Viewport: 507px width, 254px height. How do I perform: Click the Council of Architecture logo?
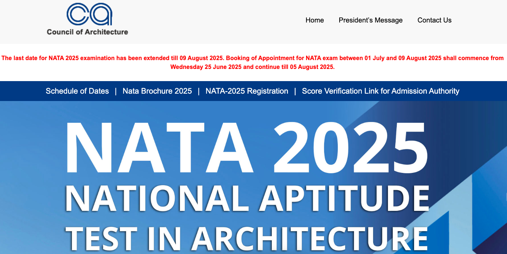[87, 19]
